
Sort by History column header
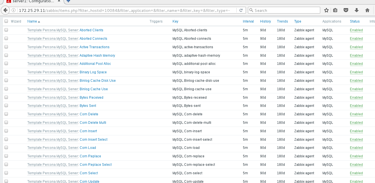(265, 21)
